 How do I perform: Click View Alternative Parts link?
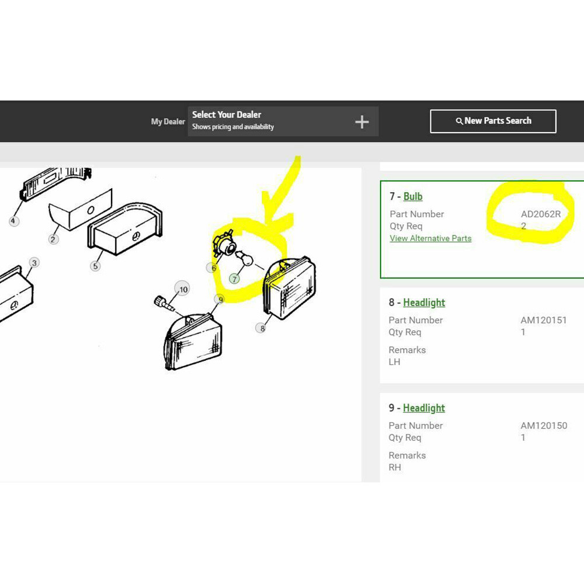[430, 238]
